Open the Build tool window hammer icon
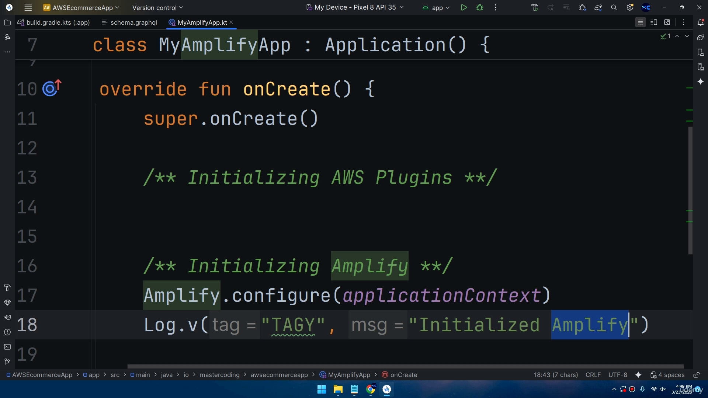The height and width of the screenshot is (398, 708). point(7,288)
